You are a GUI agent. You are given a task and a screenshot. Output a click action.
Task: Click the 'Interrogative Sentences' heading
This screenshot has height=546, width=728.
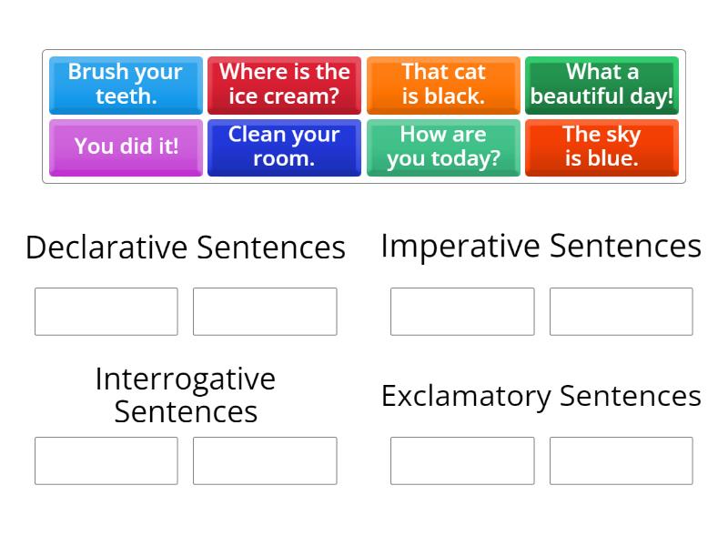(186, 395)
